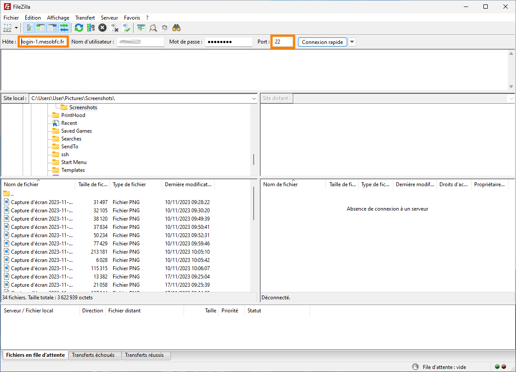Open the local site path dropdown
Image resolution: width=516 pixels, height=372 pixels.
[x=254, y=98]
